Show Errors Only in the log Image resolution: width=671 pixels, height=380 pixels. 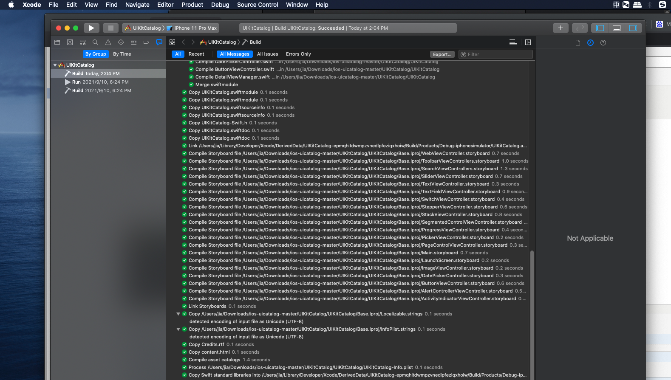click(x=298, y=54)
